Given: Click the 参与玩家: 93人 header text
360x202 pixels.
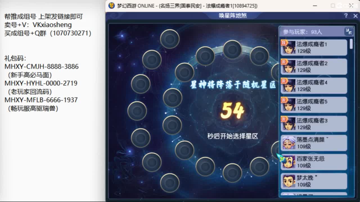Looking at the screenshot, I should (302, 32).
